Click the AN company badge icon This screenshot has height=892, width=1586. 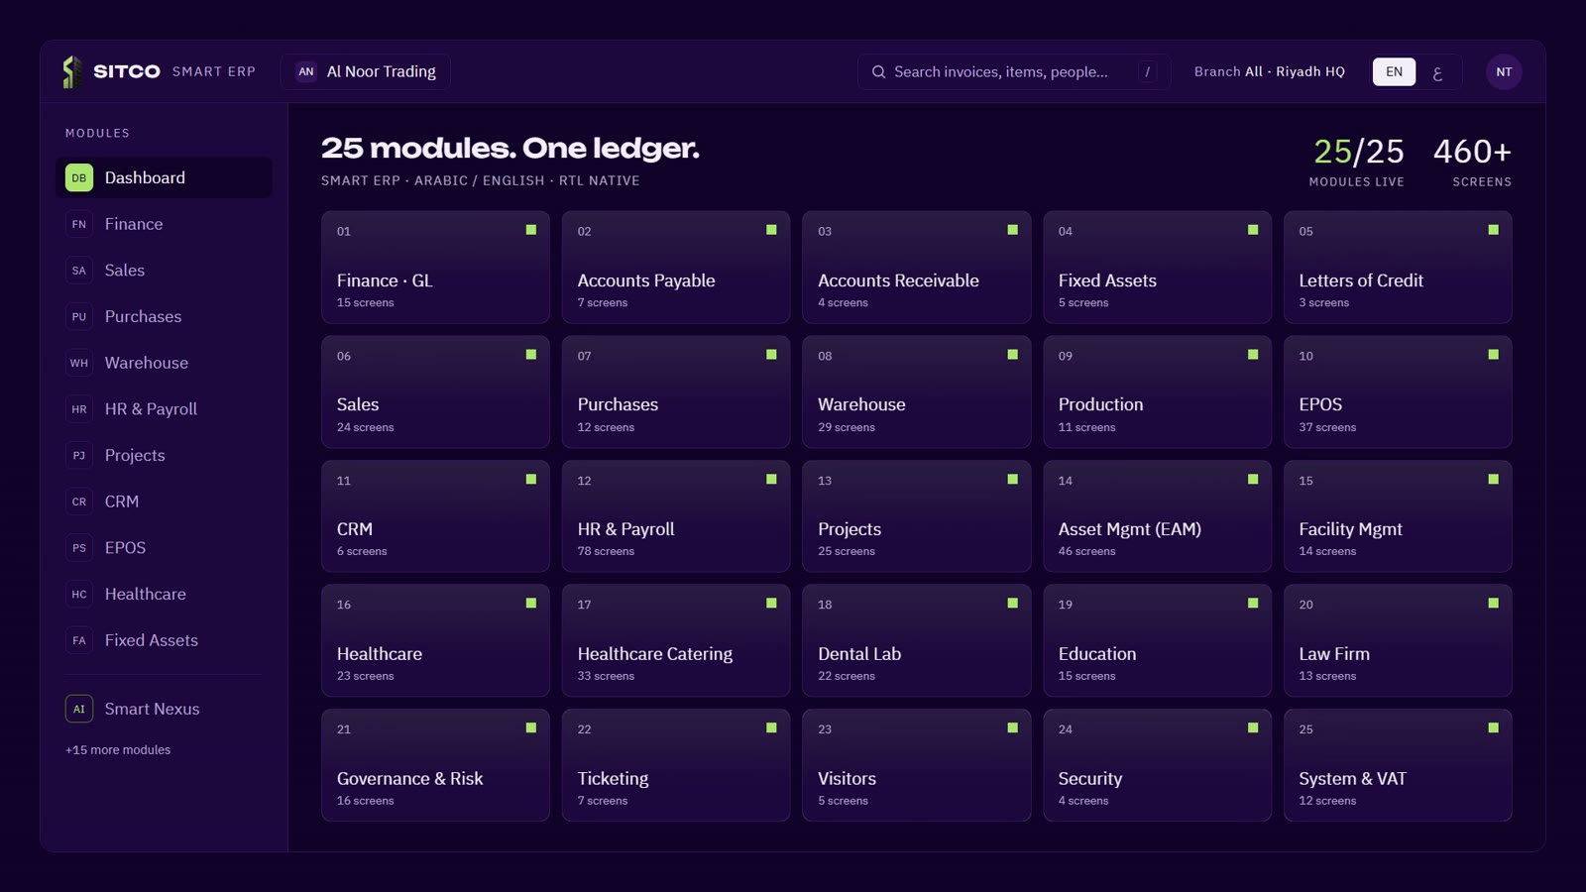(x=306, y=71)
